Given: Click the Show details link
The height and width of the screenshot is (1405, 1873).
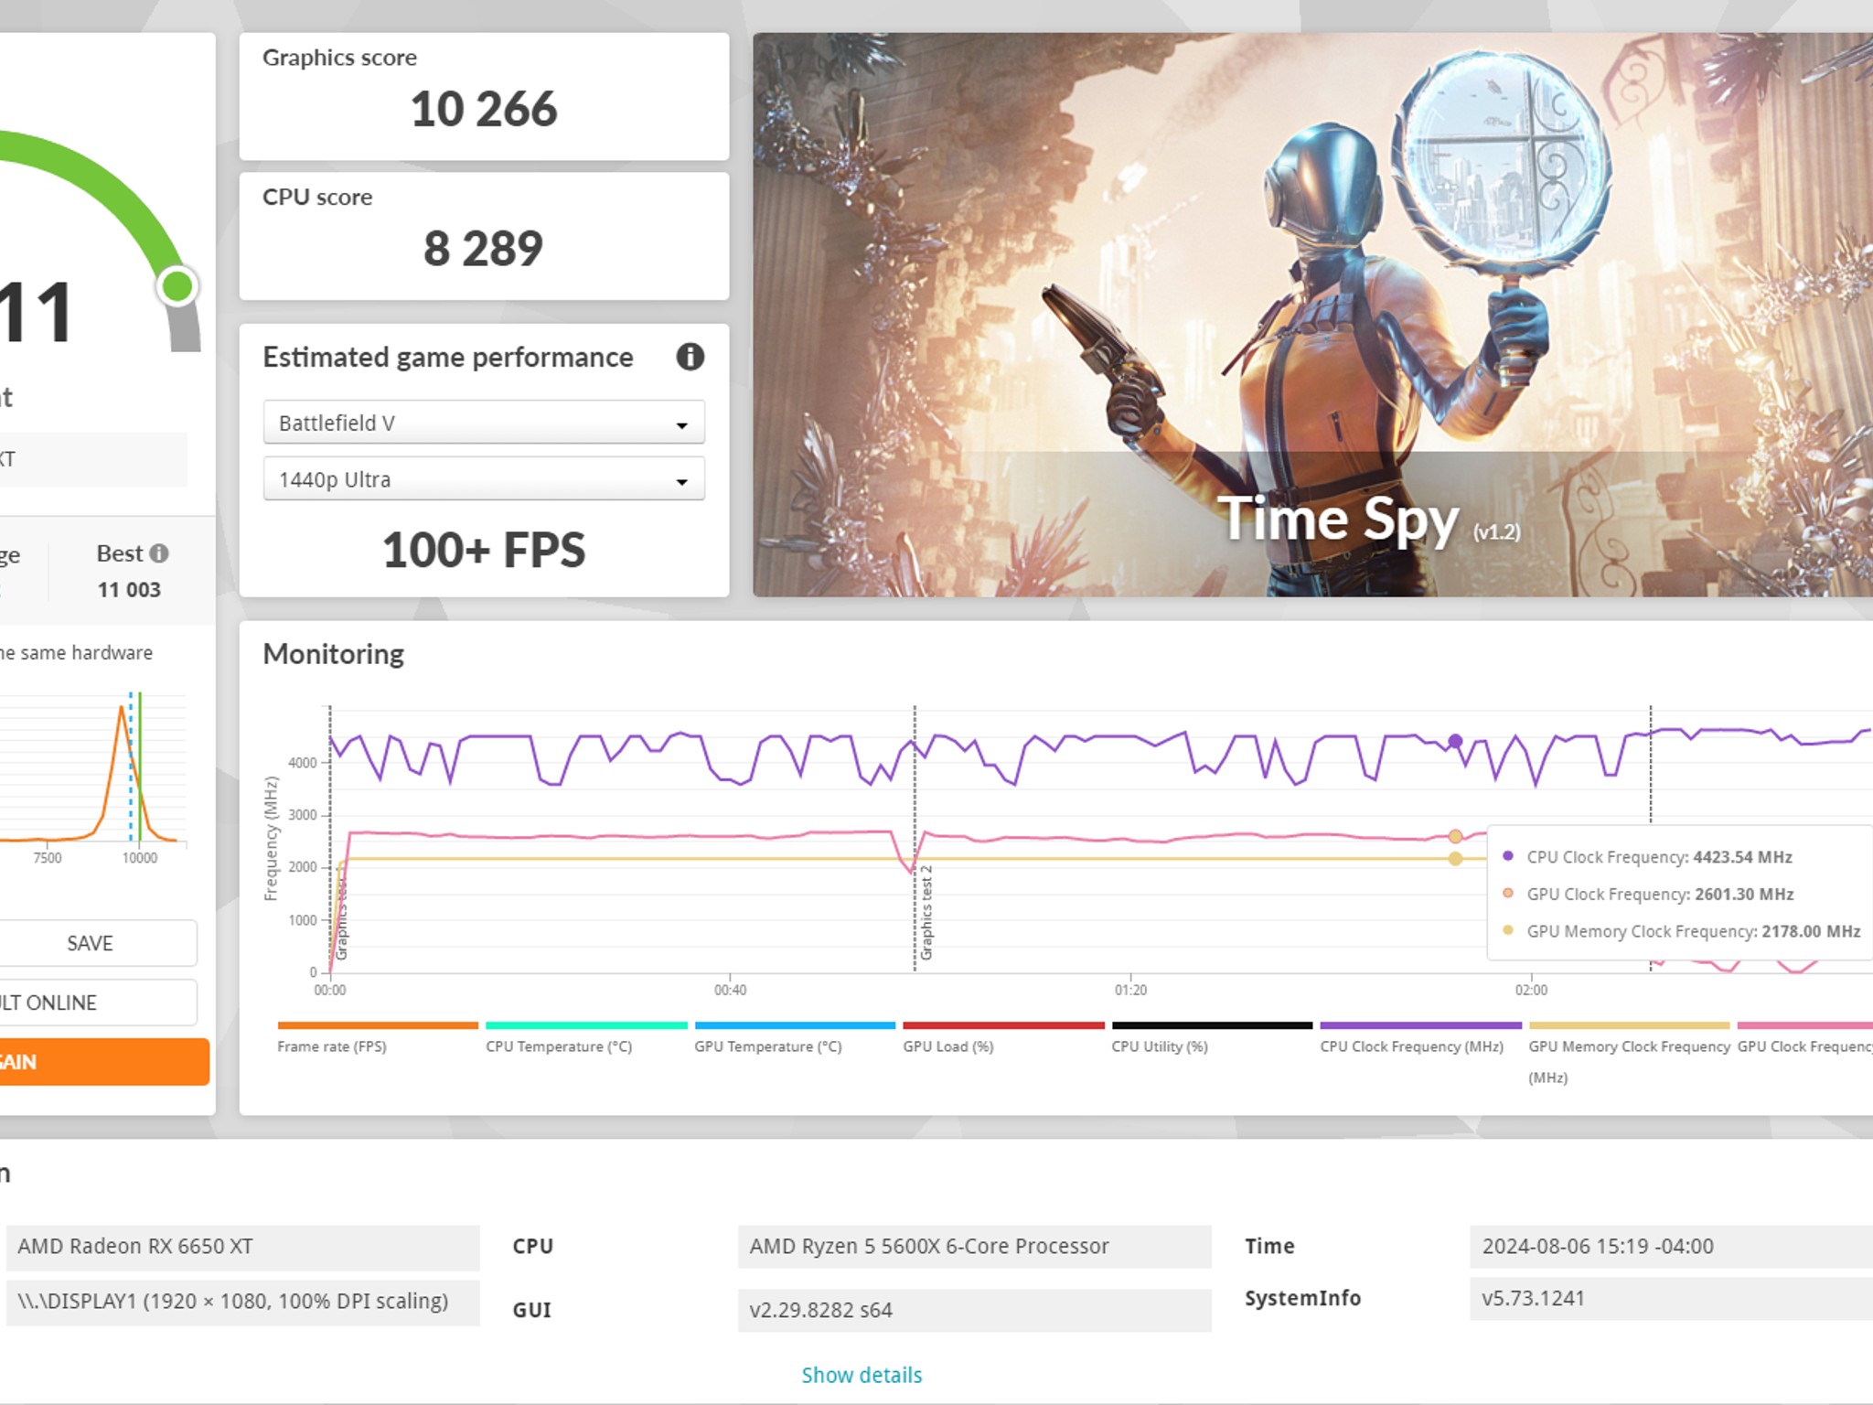Looking at the screenshot, I should click(x=862, y=1375).
